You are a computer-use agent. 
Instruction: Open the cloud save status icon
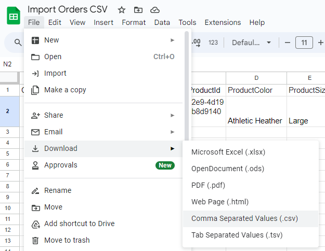[154, 10]
